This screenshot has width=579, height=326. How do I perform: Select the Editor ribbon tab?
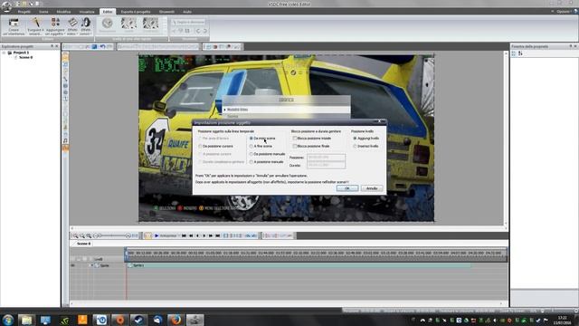point(108,12)
